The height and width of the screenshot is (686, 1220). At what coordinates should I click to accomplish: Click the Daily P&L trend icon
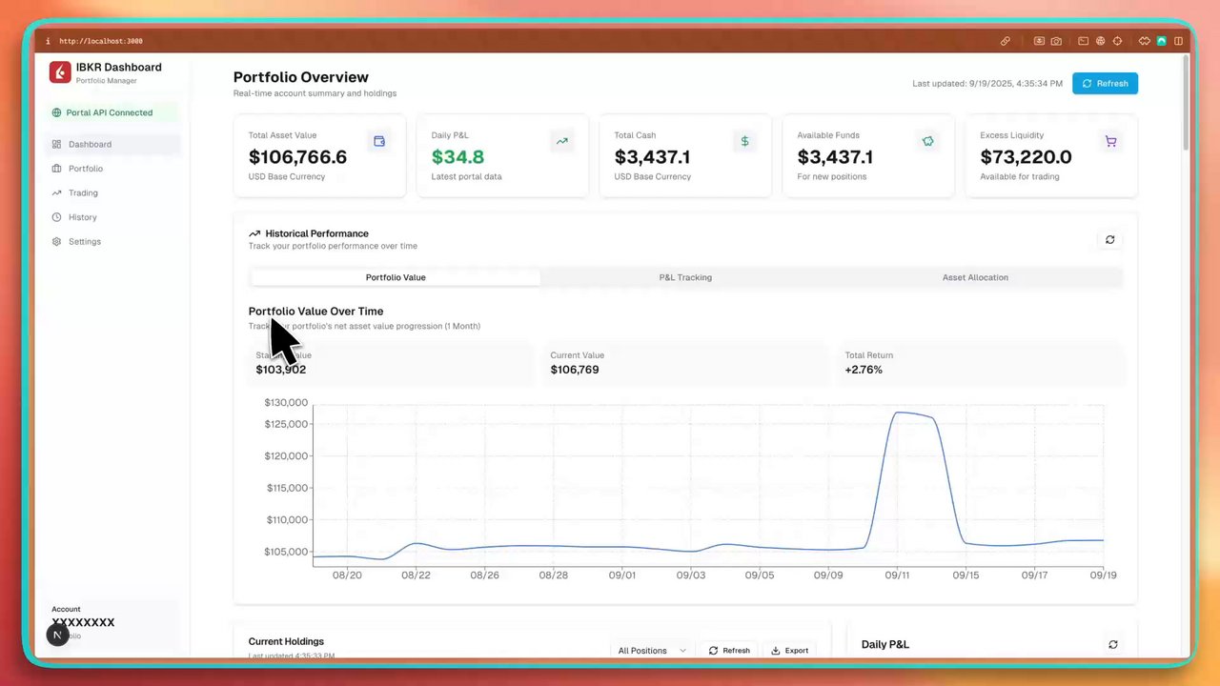click(562, 141)
